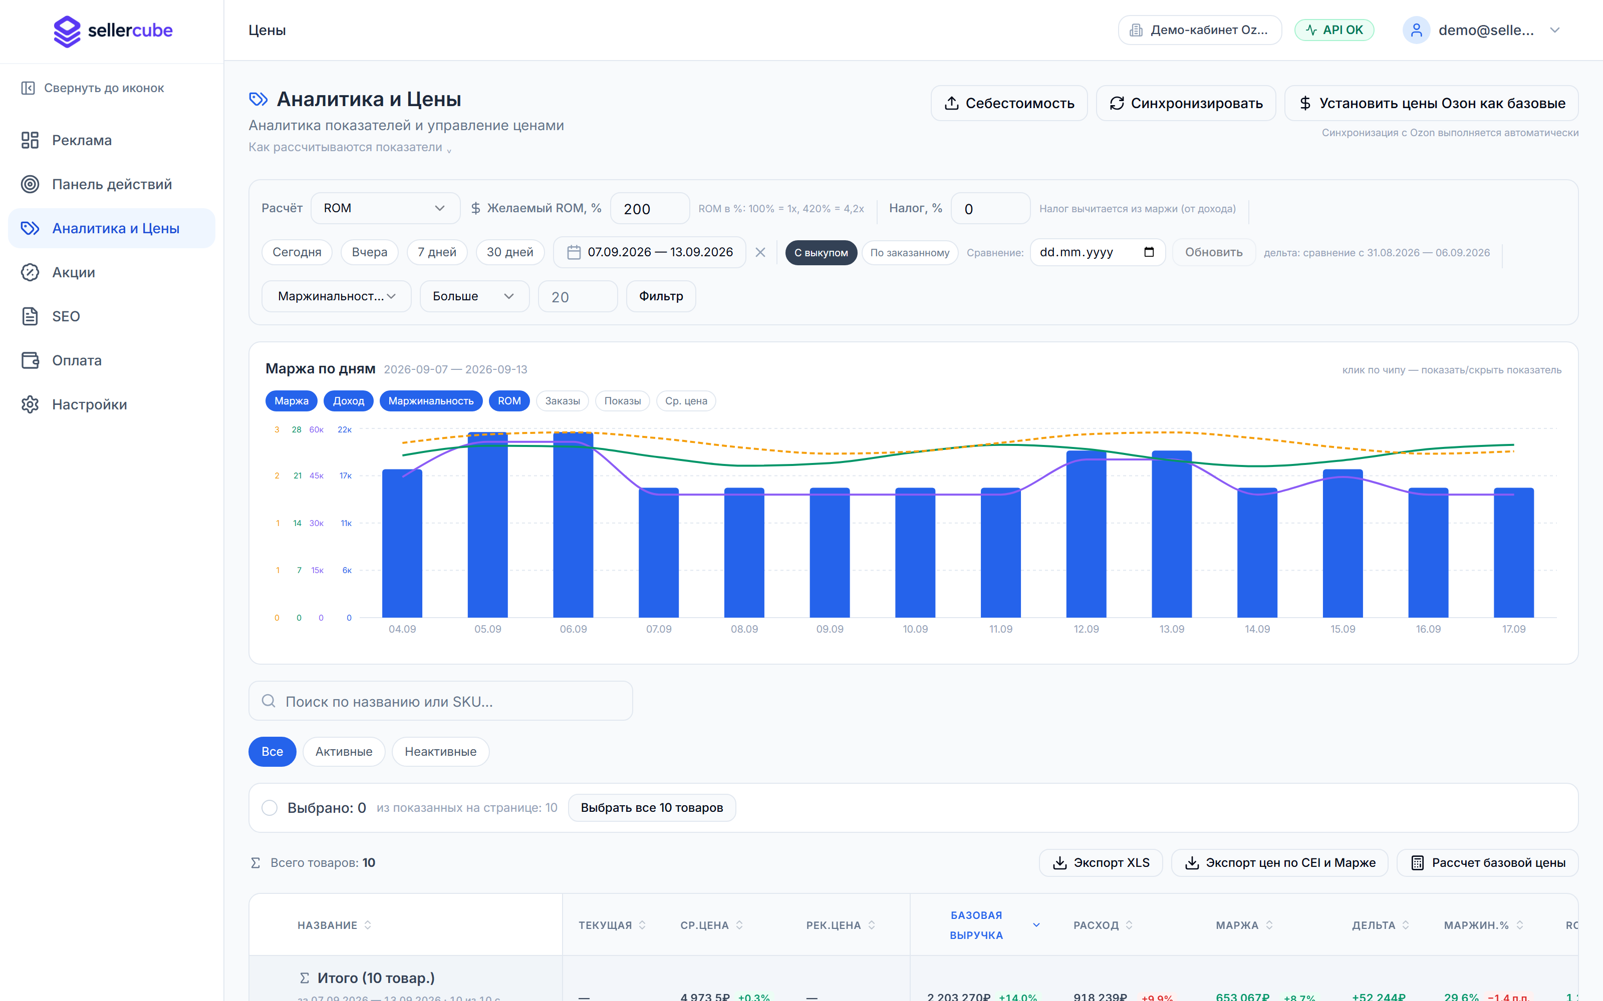1603x1001 pixels.
Task: Sort by Маржа column arrows
Action: (x=1269, y=925)
